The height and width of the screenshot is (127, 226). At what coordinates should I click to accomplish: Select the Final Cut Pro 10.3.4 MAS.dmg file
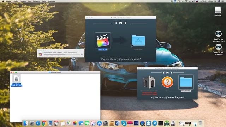[17, 81]
